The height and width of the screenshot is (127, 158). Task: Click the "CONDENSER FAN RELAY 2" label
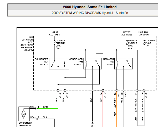[x=76, y=62]
